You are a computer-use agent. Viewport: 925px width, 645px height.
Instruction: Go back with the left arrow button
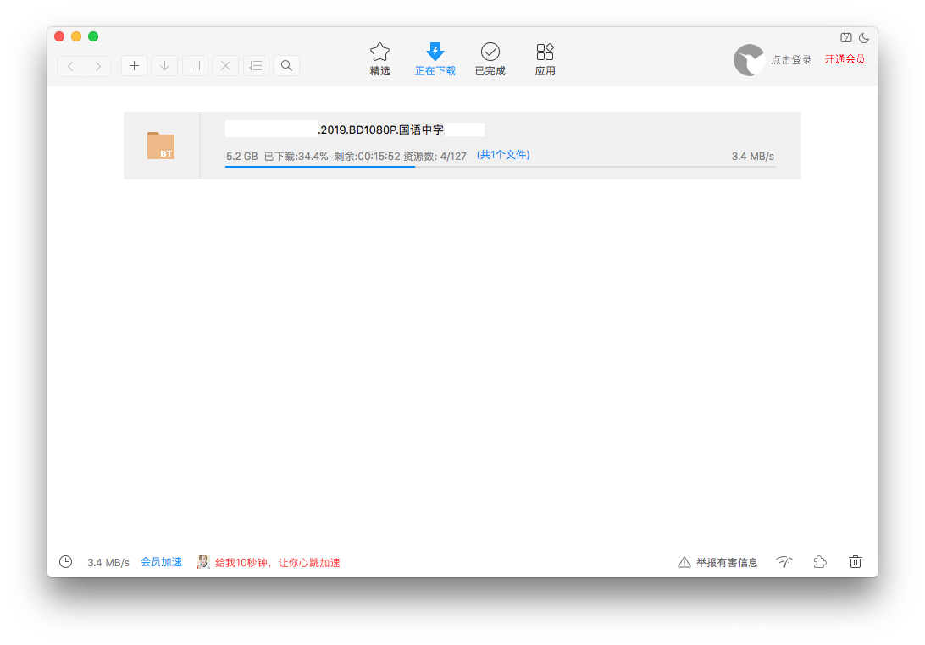(x=71, y=66)
